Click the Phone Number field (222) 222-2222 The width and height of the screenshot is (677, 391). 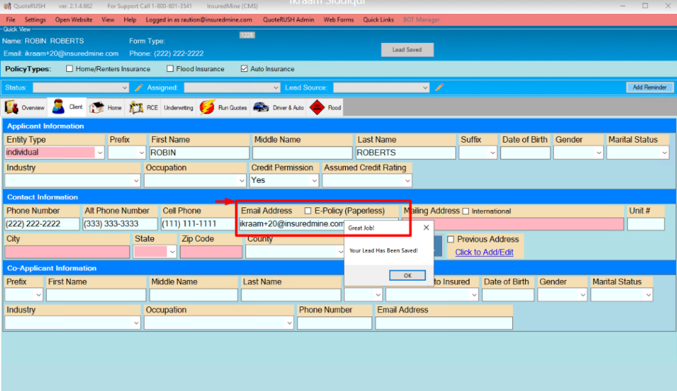point(42,224)
